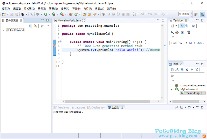Image resolution: width=207 pixels, height=139 pixels.
Task: Toggle Categorized view in the Task List
Action: click(x=182, y=26)
